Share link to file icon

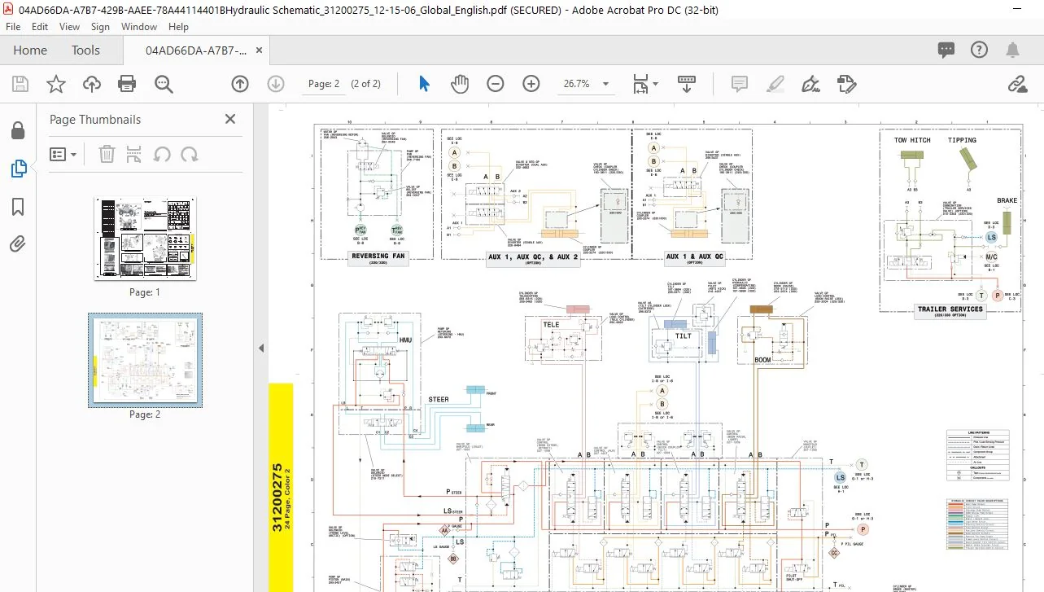click(x=1016, y=84)
